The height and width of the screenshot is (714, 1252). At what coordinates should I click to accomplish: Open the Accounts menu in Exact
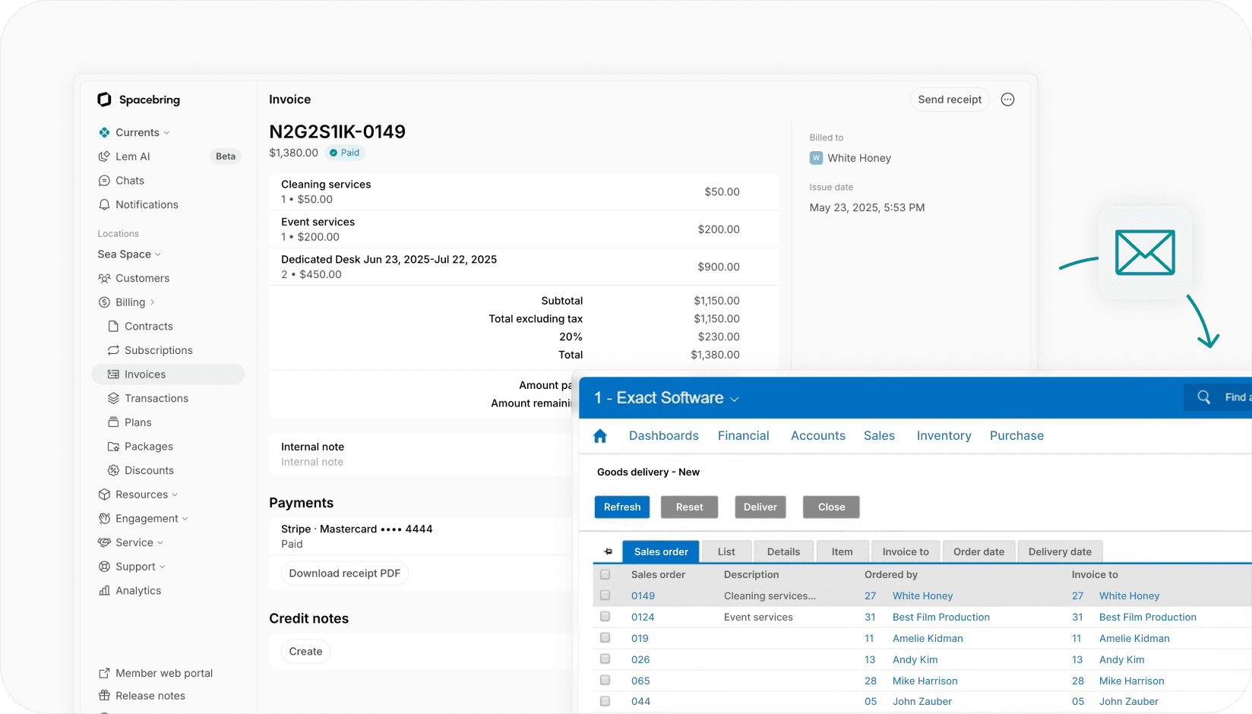tap(818, 436)
